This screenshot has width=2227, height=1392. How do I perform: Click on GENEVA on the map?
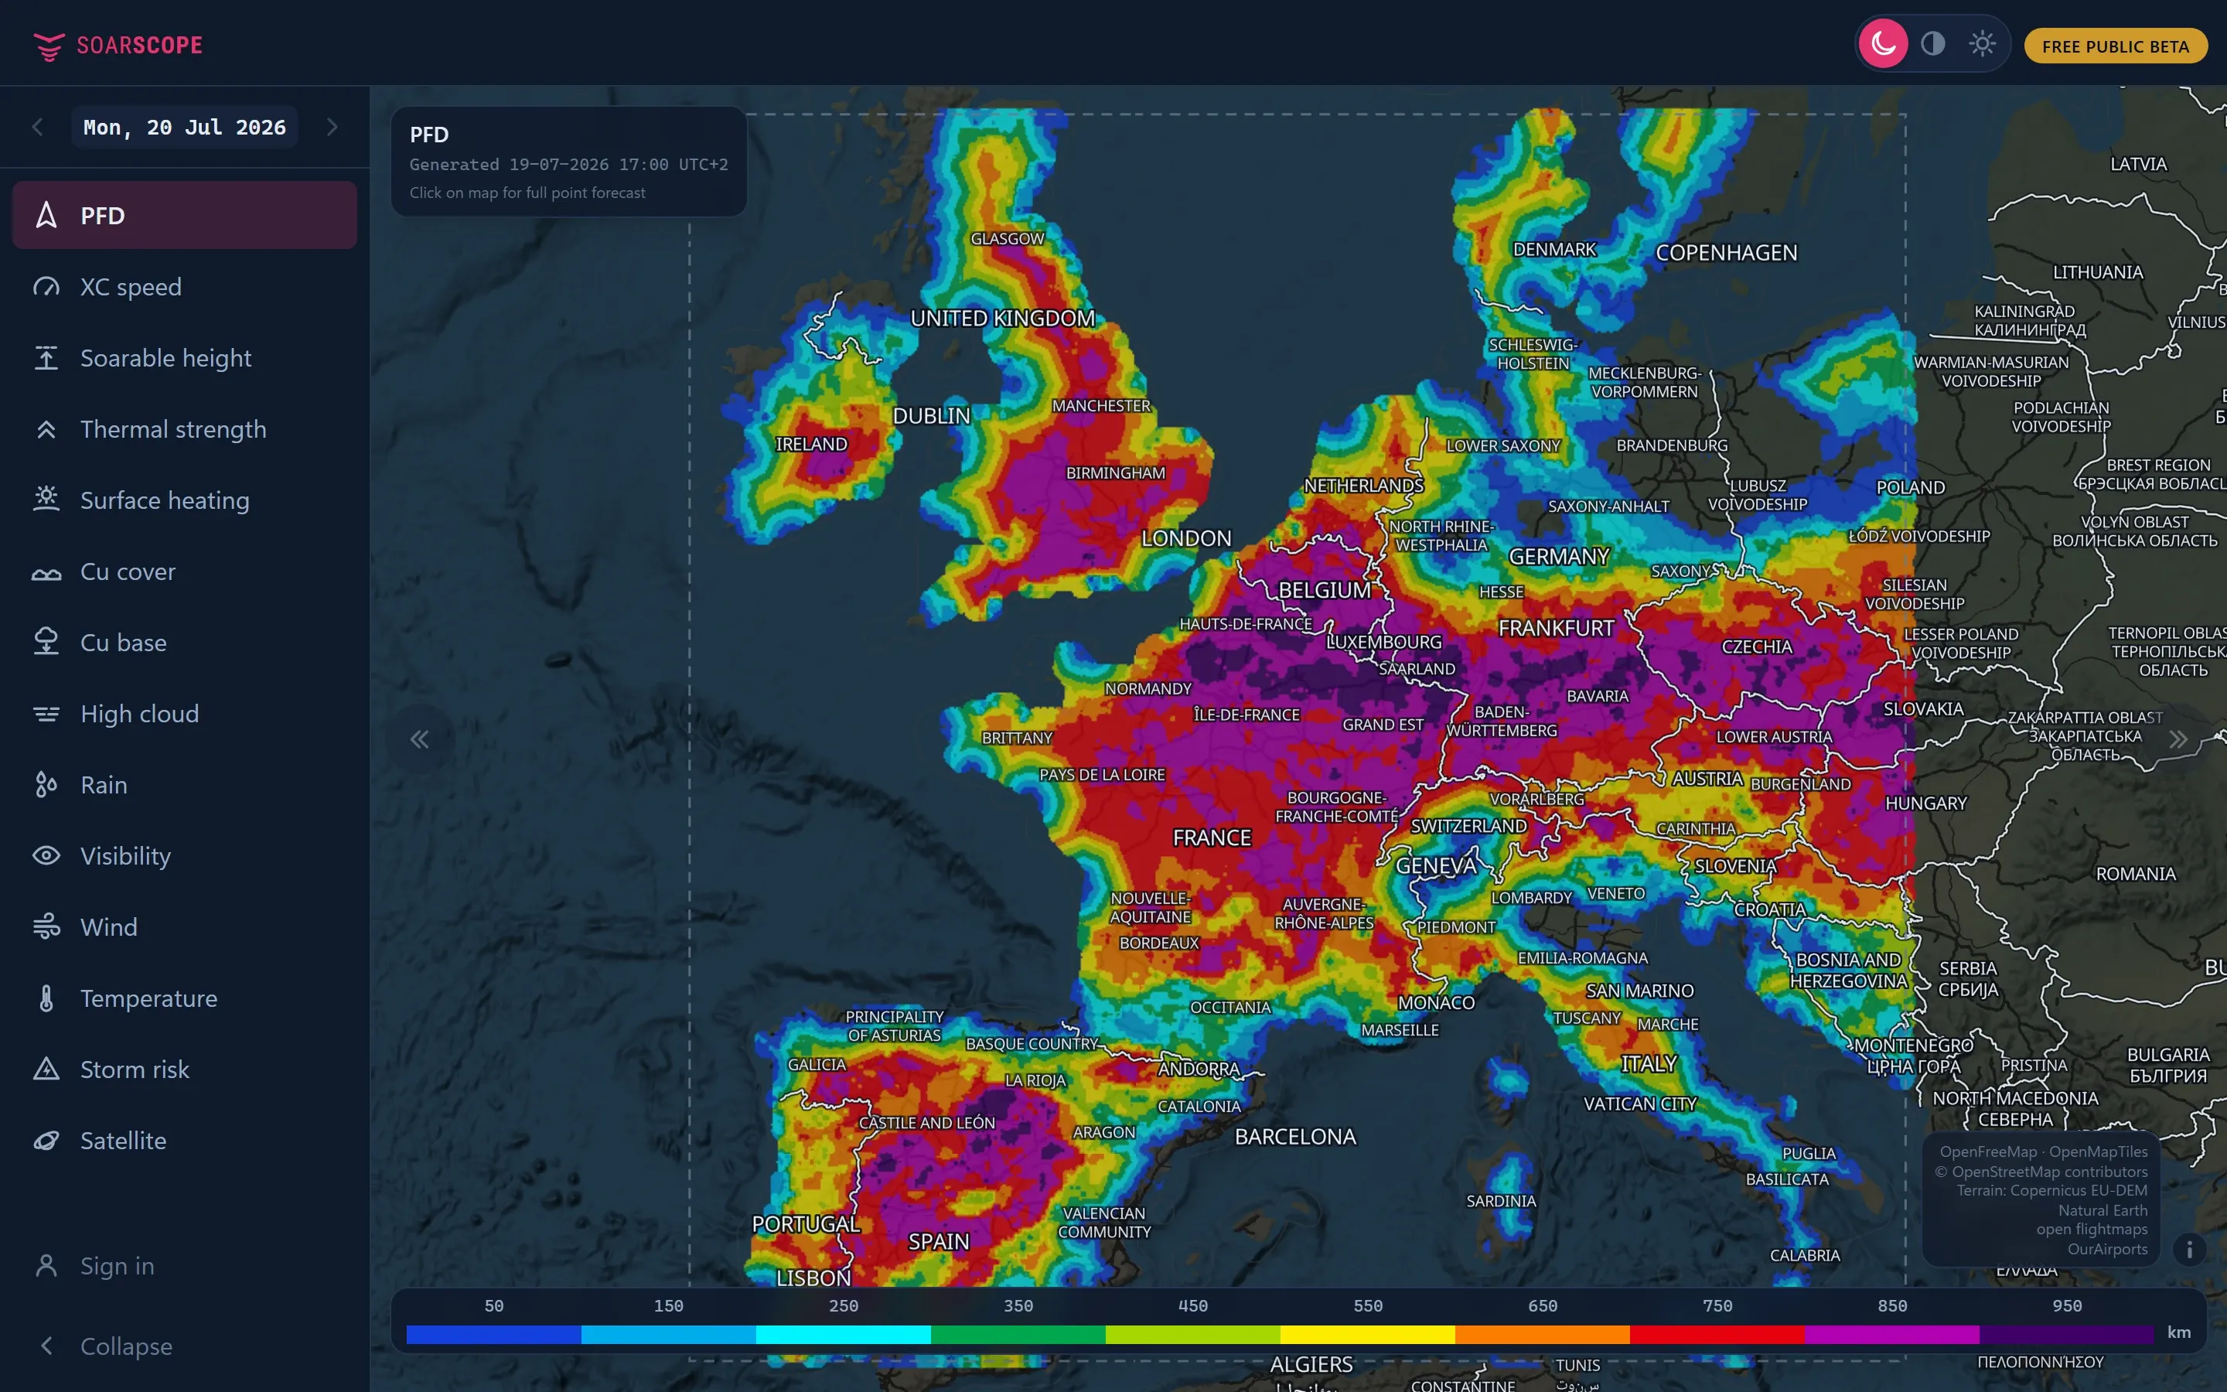(x=1436, y=866)
